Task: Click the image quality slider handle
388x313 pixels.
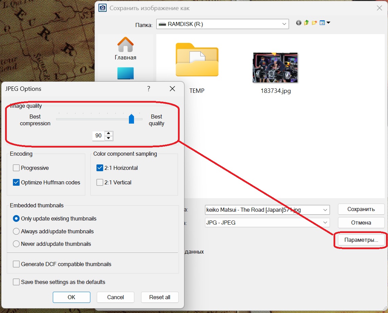Action: [131, 119]
